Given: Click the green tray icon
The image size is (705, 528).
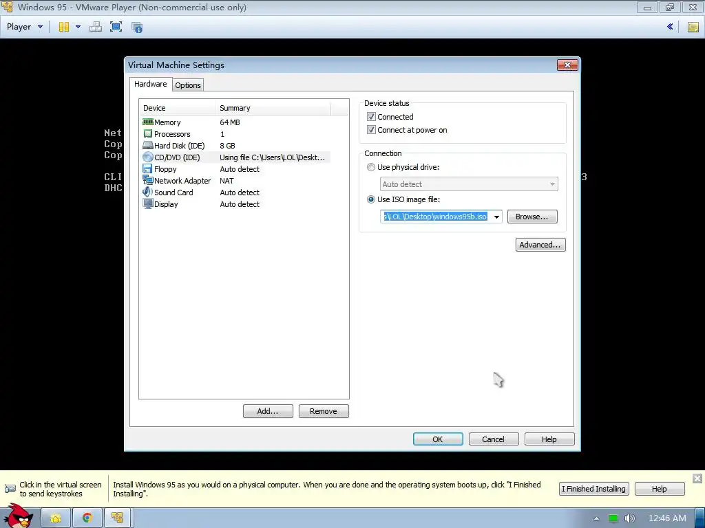Looking at the screenshot, I should pos(613,518).
